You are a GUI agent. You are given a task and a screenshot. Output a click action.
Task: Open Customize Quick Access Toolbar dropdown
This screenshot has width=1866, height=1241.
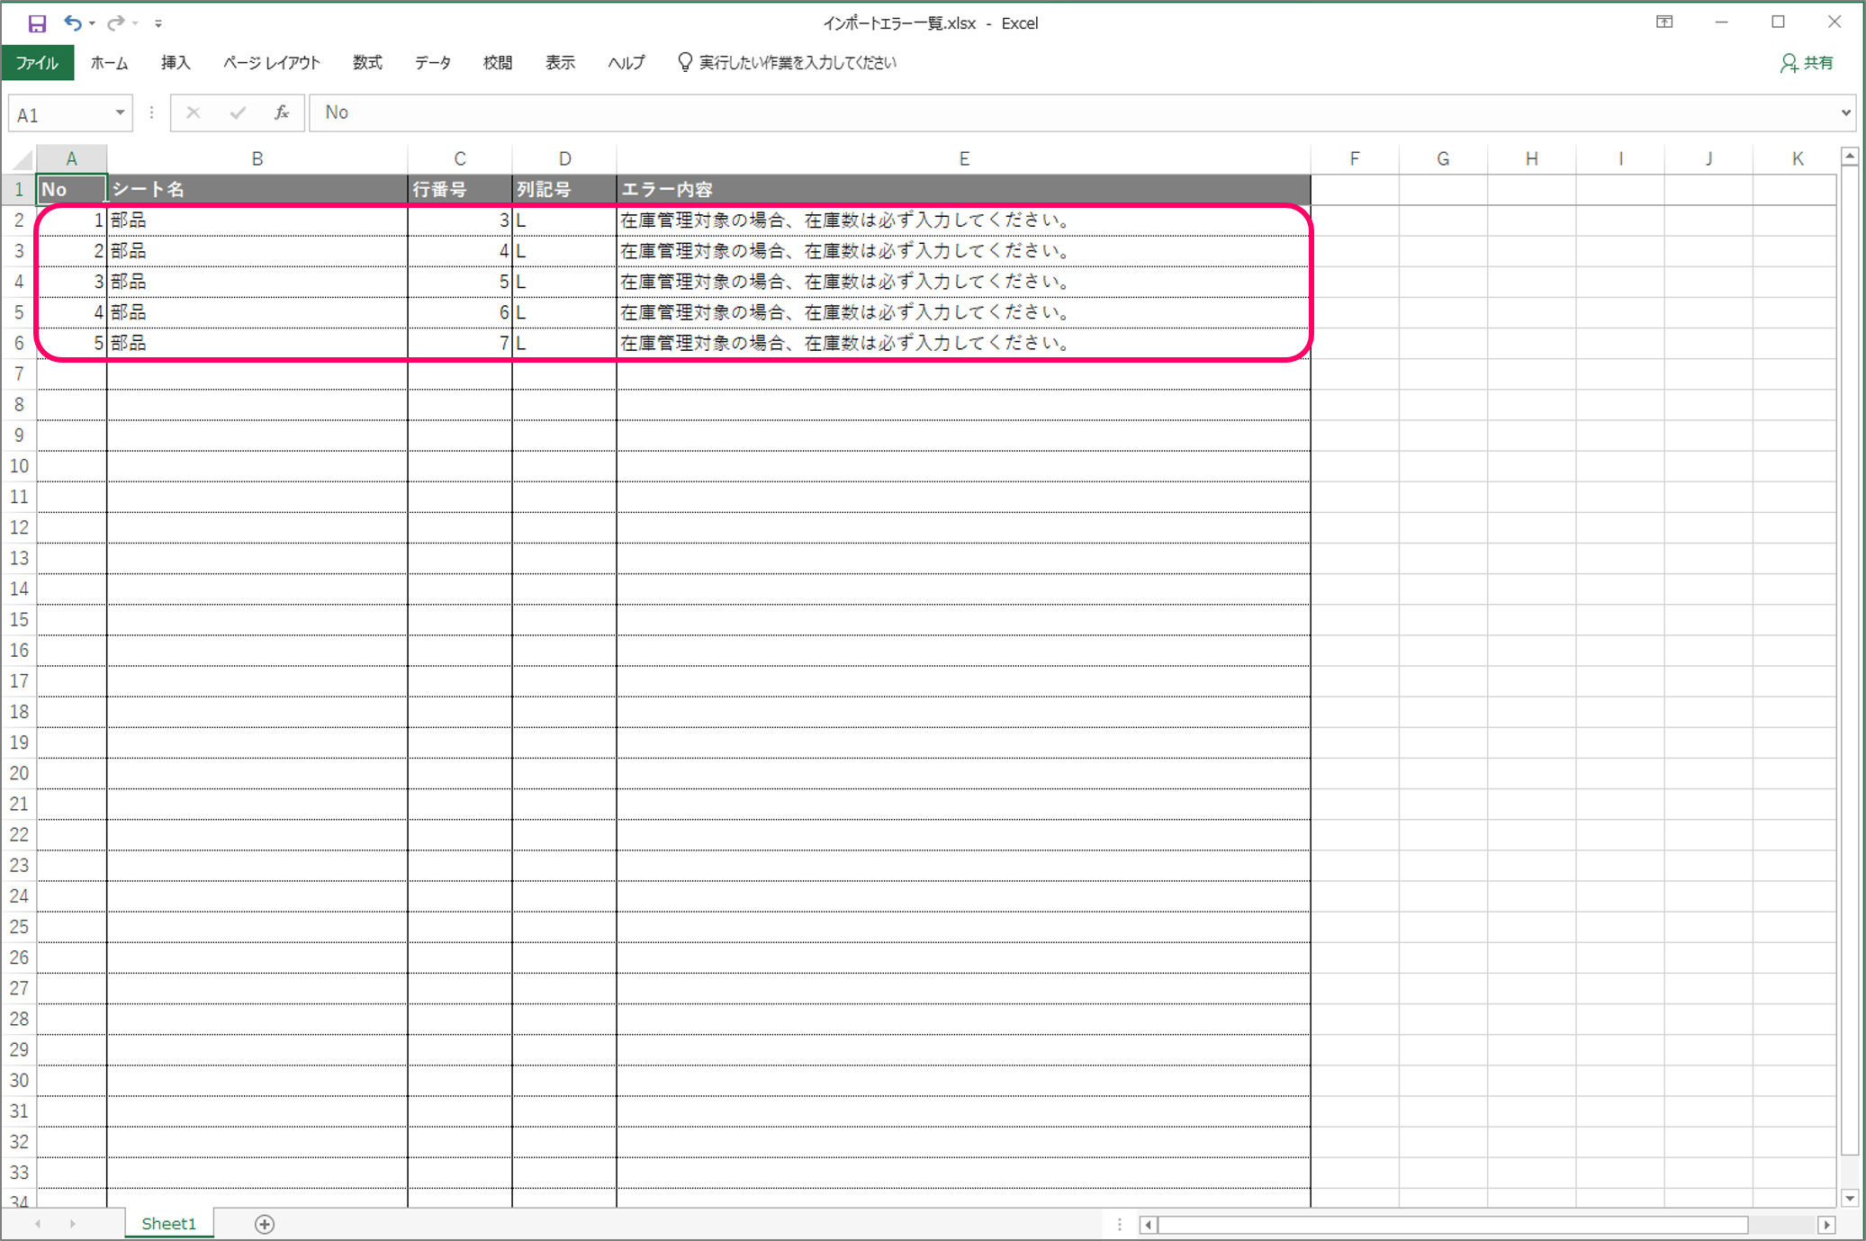tap(158, 23)
